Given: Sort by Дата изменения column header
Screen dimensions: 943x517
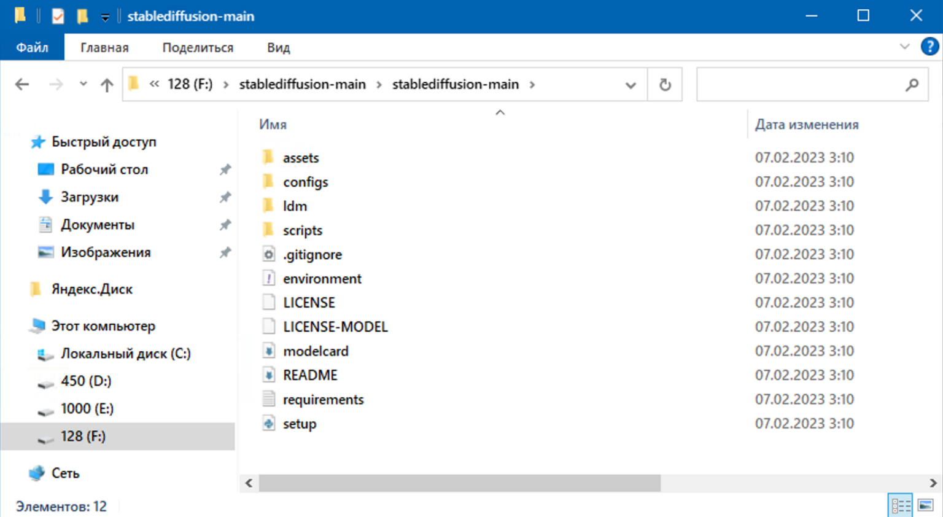Looking at the screenshot, I should [807, 125].
